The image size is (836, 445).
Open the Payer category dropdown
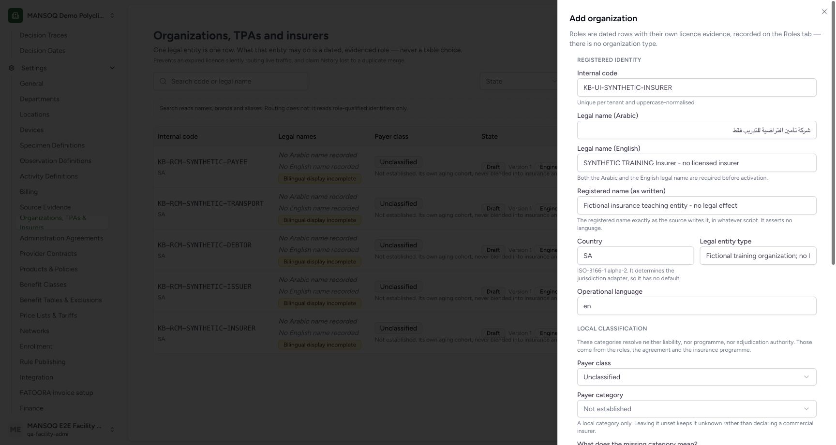(697, 409)
